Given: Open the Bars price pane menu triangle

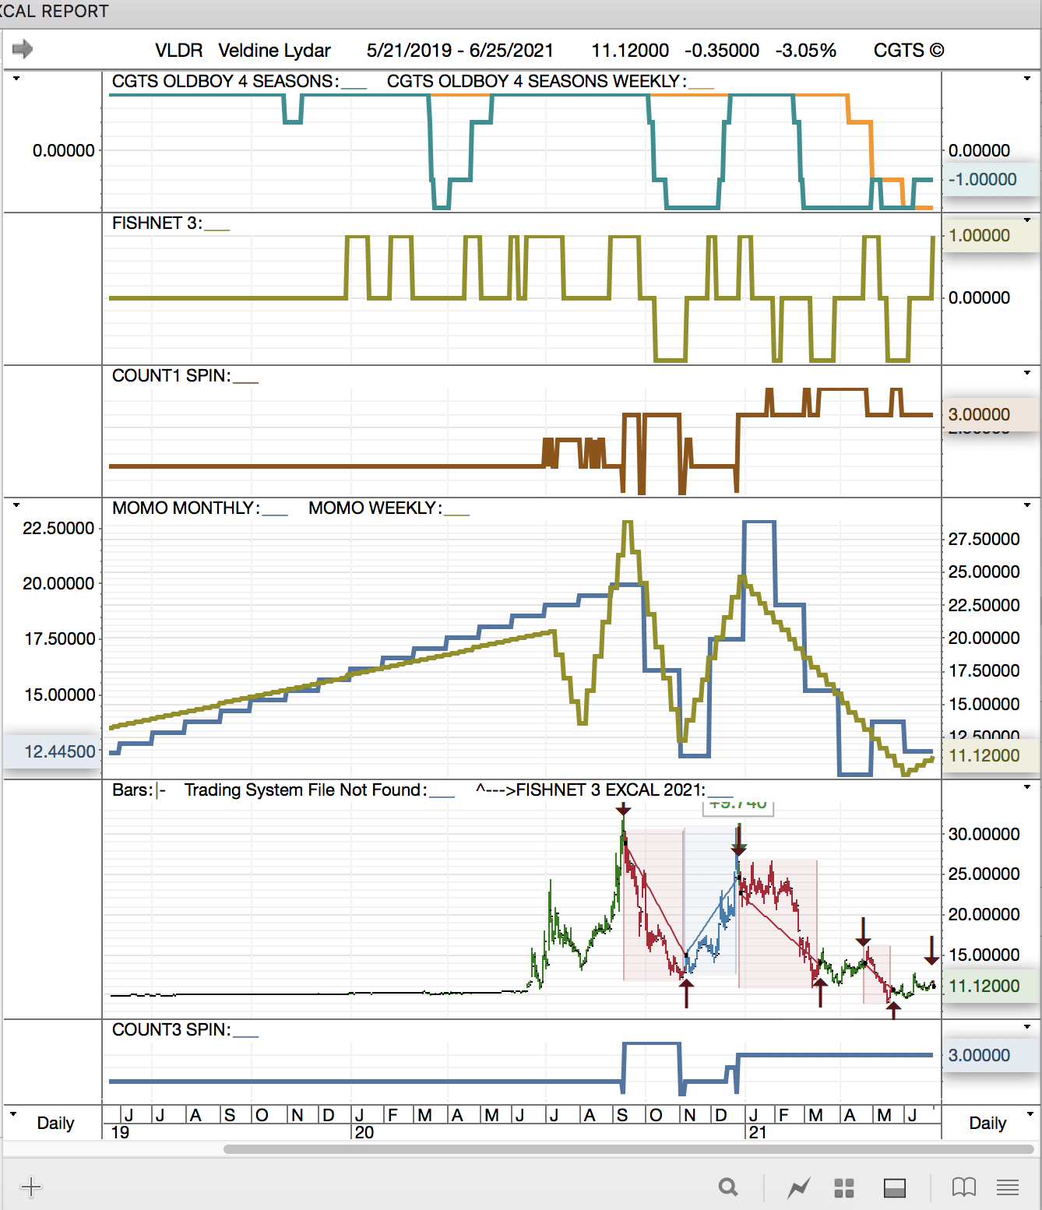Looking at the screenshot, I should [1027, 787].
